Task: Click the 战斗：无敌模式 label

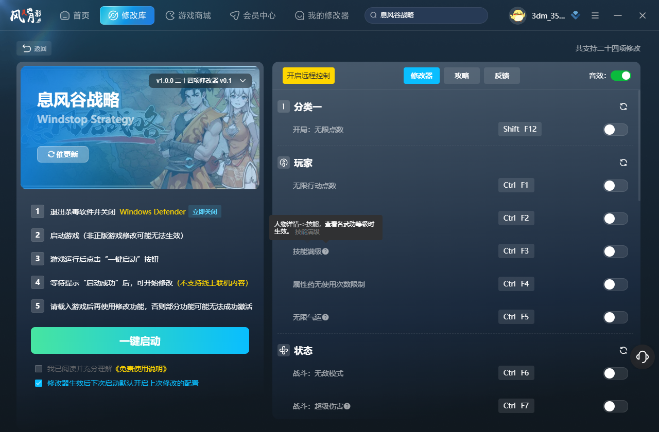Action: tap(318, 373)
